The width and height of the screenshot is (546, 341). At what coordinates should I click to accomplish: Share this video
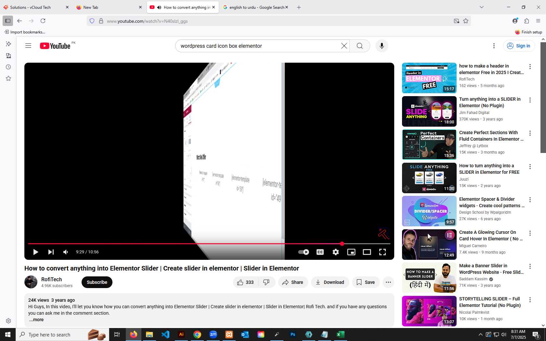pos(293,282)
